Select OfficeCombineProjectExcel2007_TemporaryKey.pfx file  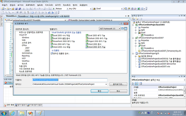point(161,51)
